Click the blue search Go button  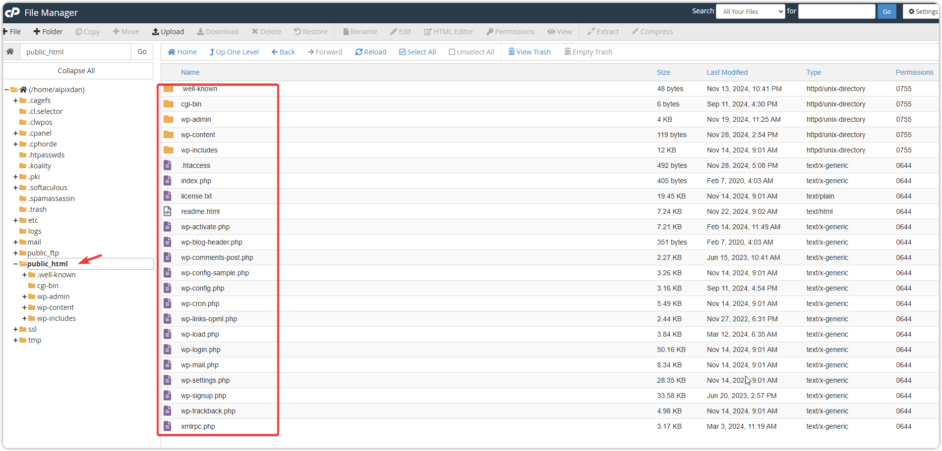[886, 11]
